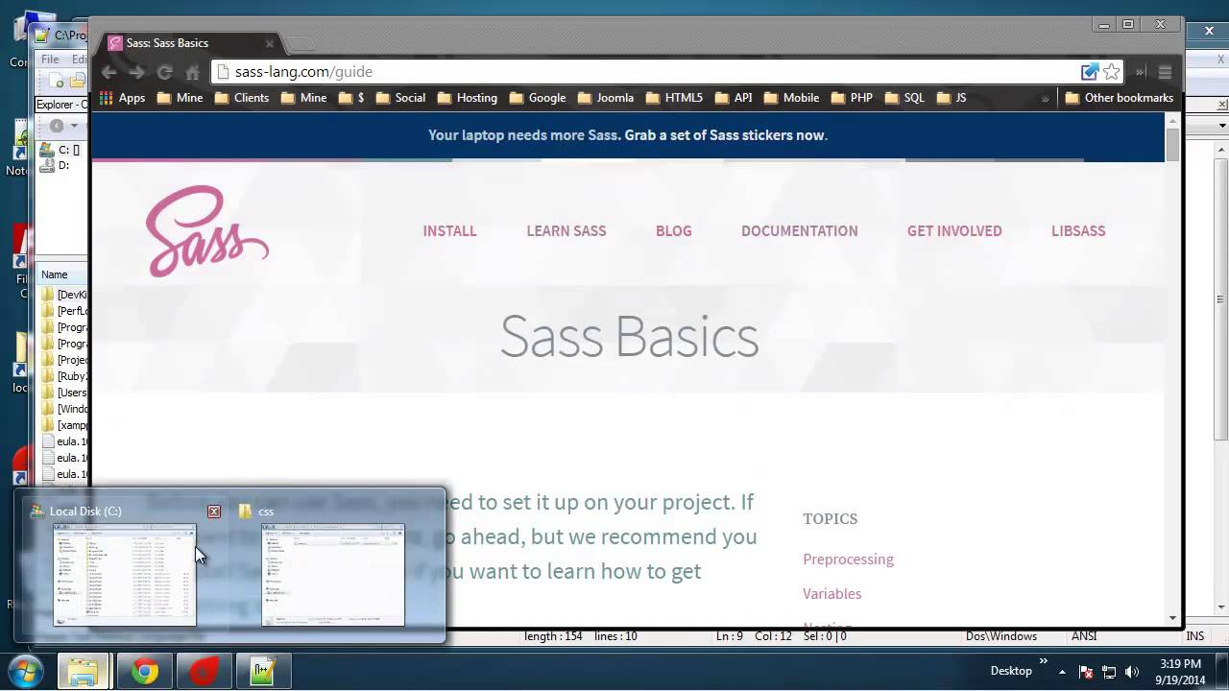1229x691 pixels.
Task: Click the Action Center flag tray icon
Action: (x=1086, y=672)
